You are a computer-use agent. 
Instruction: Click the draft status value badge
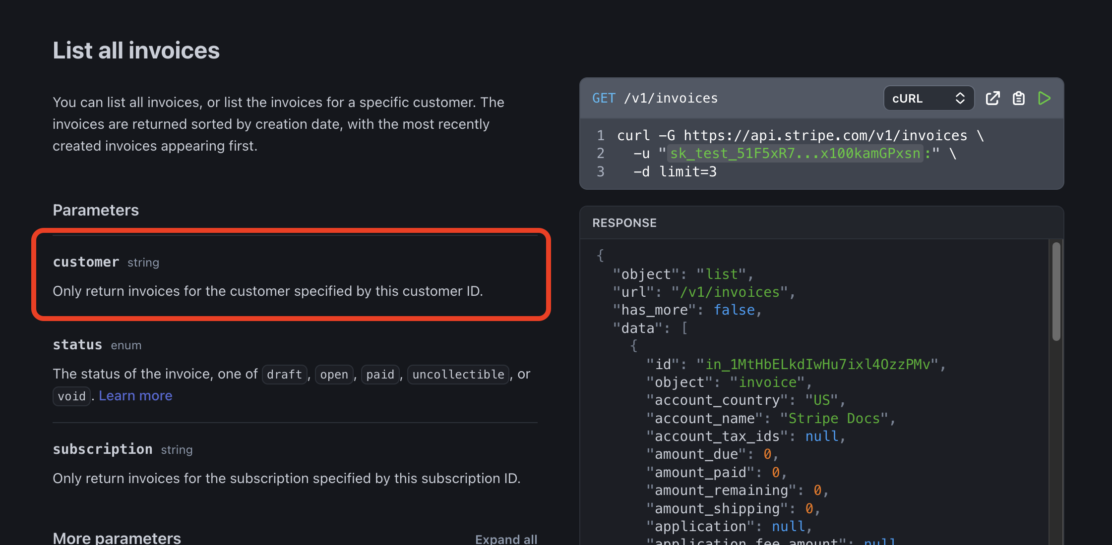point(284,375)
